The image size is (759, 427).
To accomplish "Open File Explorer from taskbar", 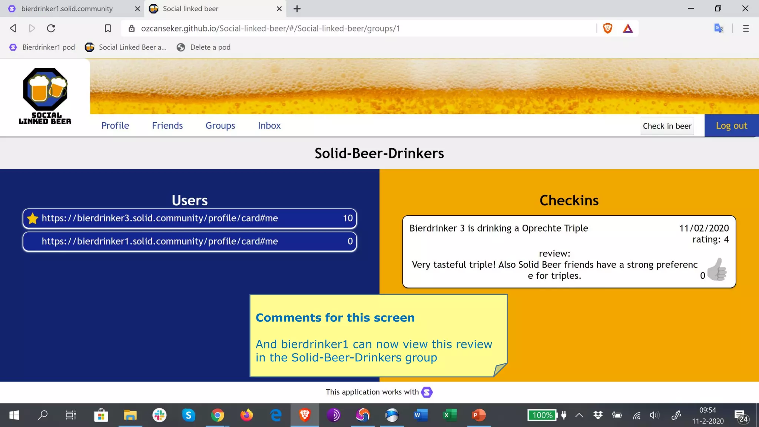I will click(130, 415).
